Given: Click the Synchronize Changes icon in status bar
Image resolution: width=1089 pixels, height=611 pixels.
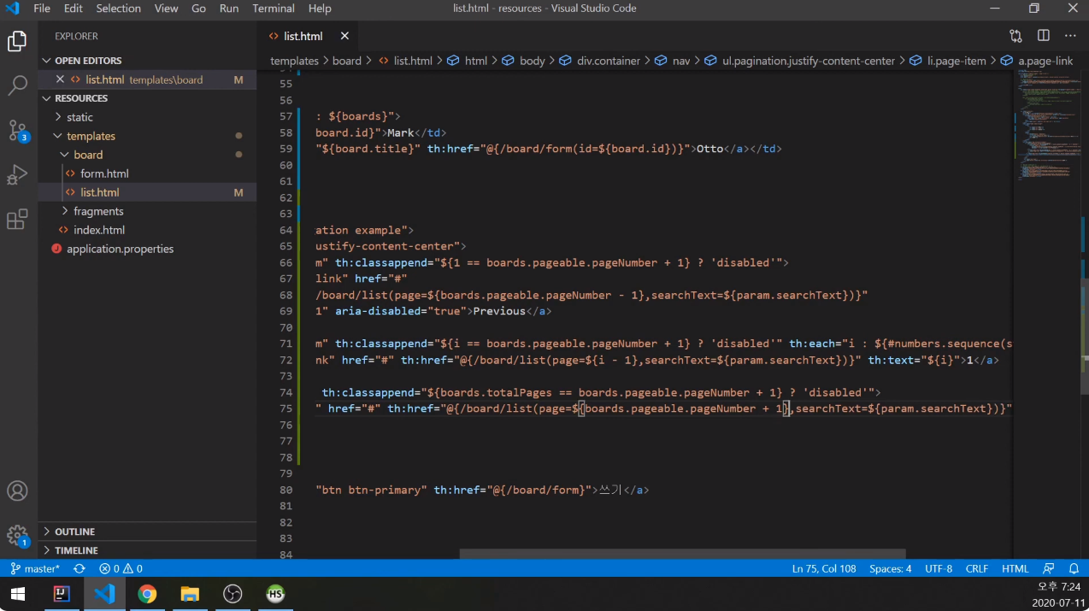Looking at the screenshot, I should coord(79,568).
